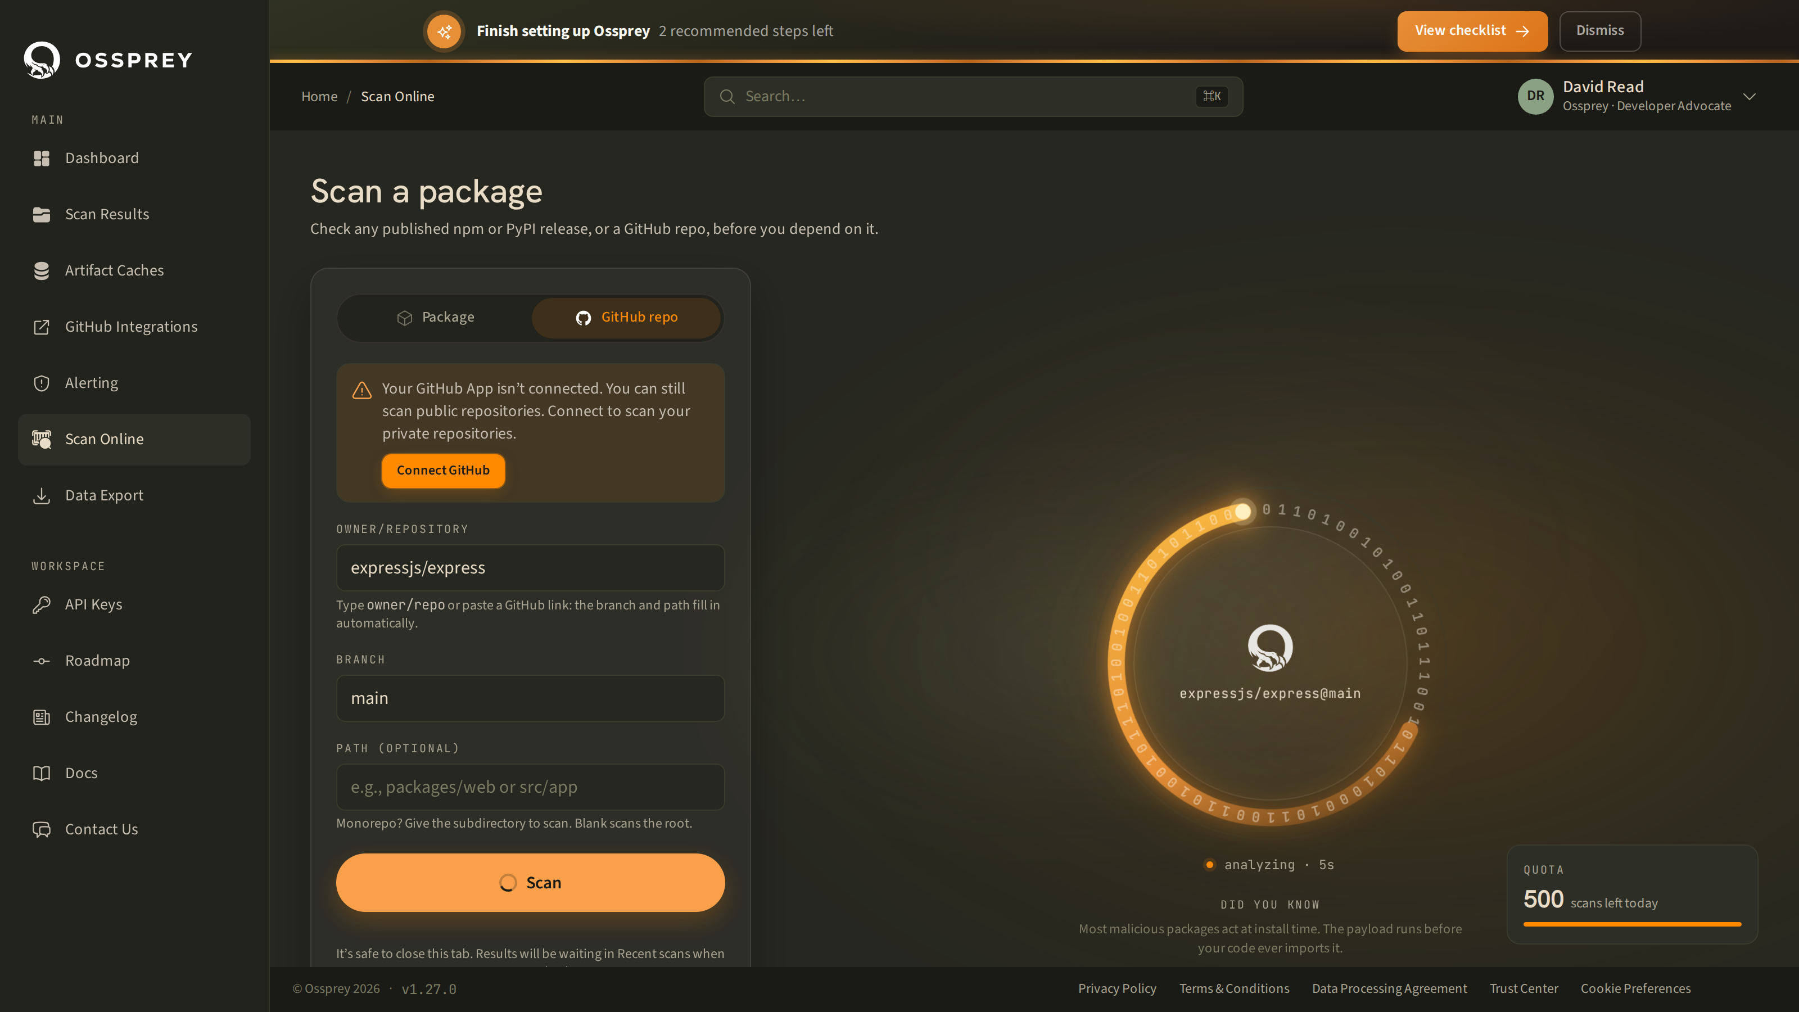Image resolution: width=1799 pixels, height=1012 pixels.
Task: Click the sparkle setup icon in banner
Action: 444,31
